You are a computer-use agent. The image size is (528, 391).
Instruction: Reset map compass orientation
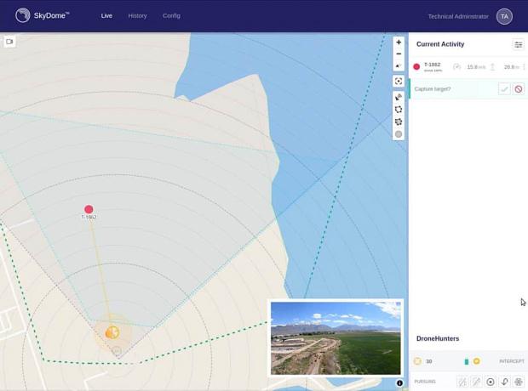pos(399,65)
